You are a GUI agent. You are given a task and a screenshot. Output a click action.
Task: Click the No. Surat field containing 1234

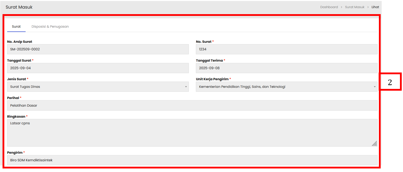[x=286, y=49]
